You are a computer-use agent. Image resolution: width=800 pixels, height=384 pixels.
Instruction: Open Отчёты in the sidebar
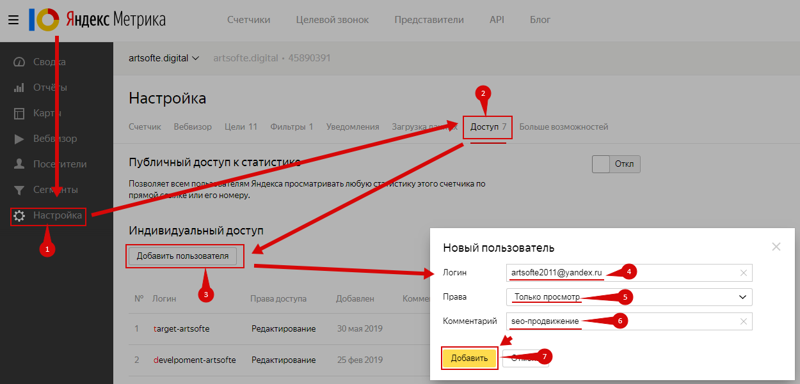pos(40,88)
